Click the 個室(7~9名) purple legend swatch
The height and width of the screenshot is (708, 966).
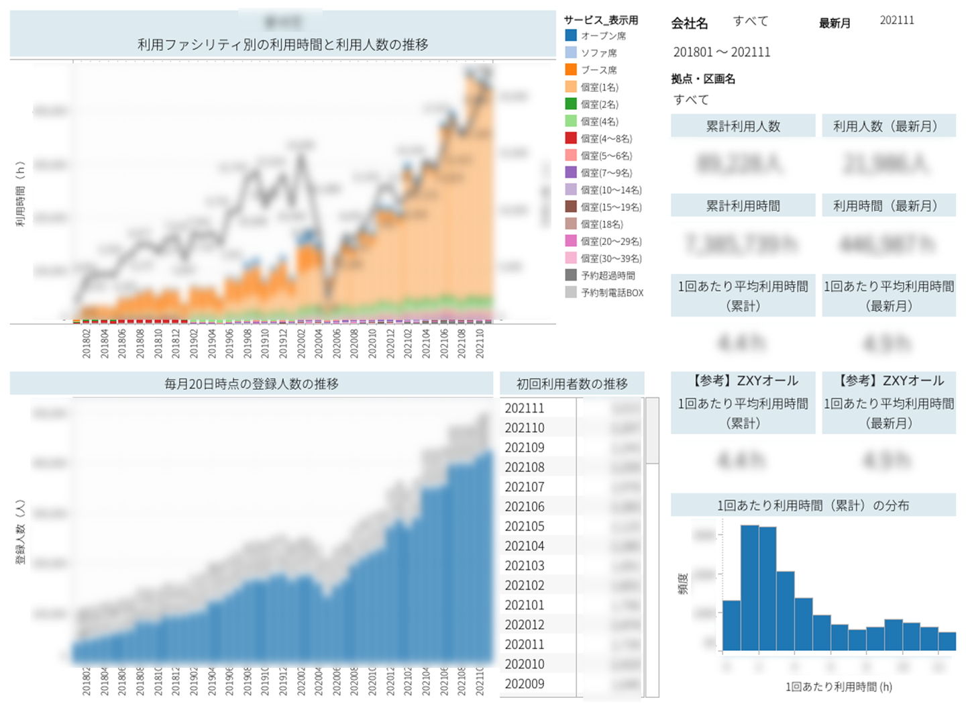pyautogui.click(x=571, y=172)
